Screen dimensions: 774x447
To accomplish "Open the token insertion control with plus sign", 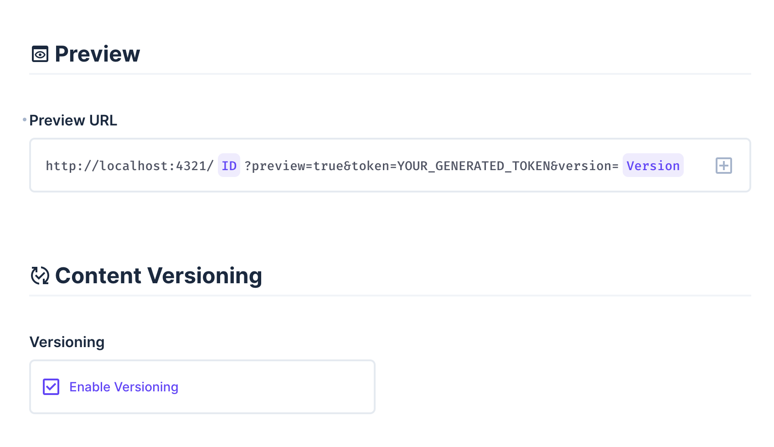I will click(x=723, y=166).
